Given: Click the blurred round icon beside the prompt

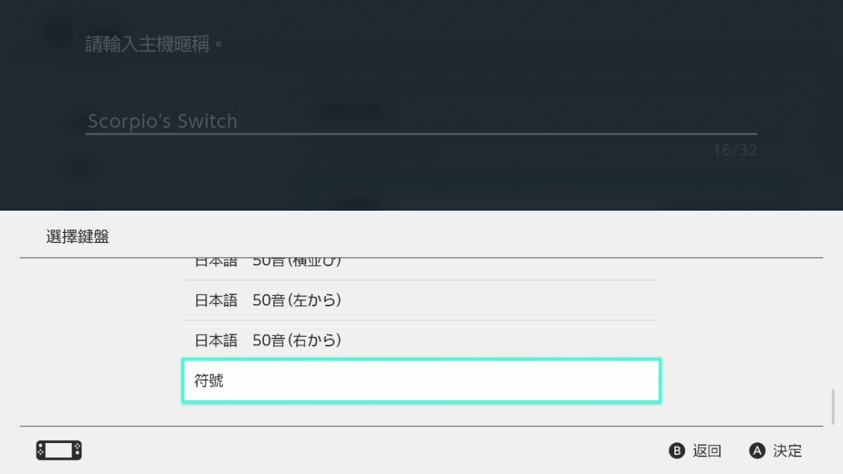Looking at the screenshot, I should [59, 35].
